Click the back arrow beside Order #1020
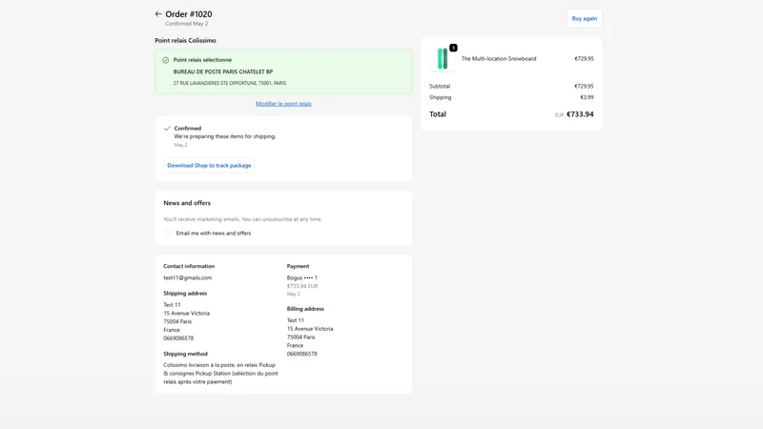The image size is (763, 429). (x=158, y=14)
